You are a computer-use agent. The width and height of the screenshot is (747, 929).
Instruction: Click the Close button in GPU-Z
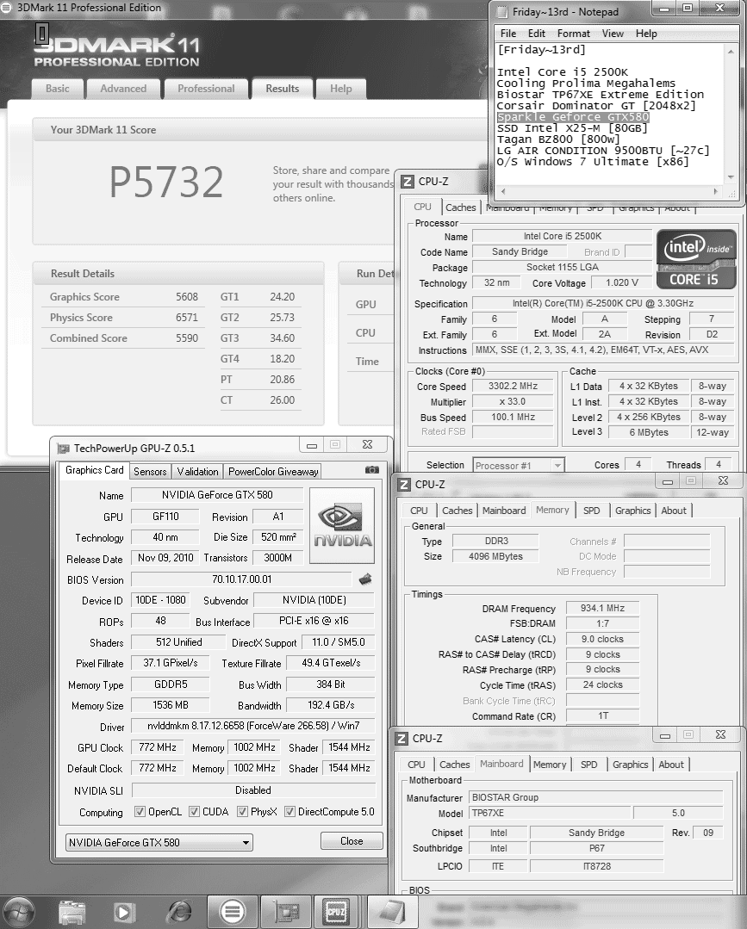coord(352,841)
